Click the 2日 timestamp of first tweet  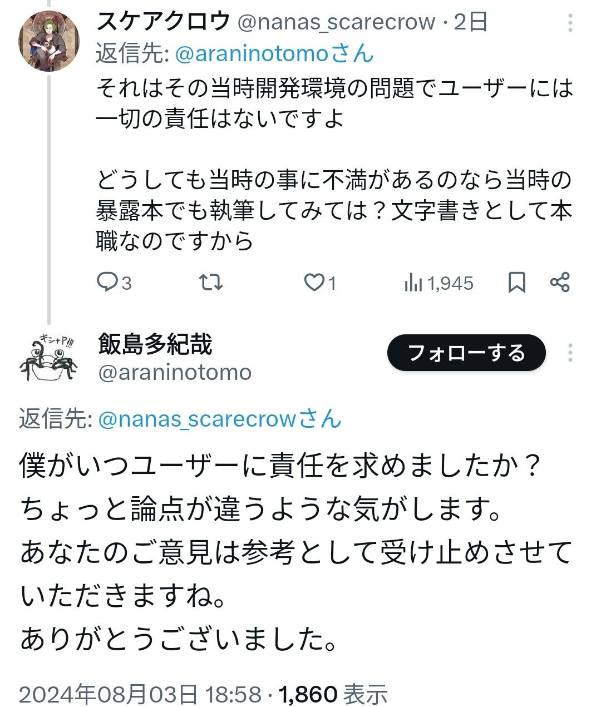point(471,22)
